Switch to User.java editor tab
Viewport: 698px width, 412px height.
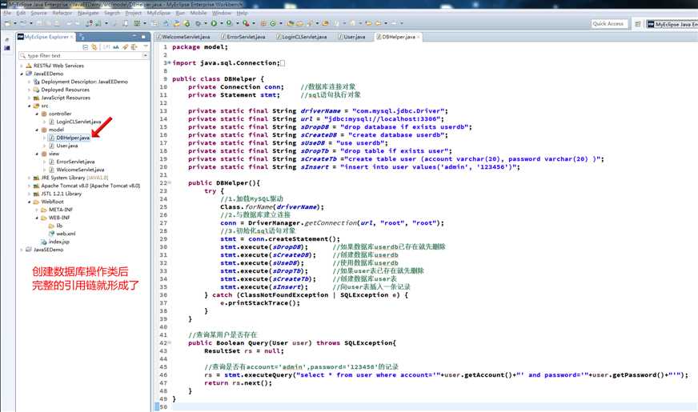pyautogui.click(x=351, y=37)
